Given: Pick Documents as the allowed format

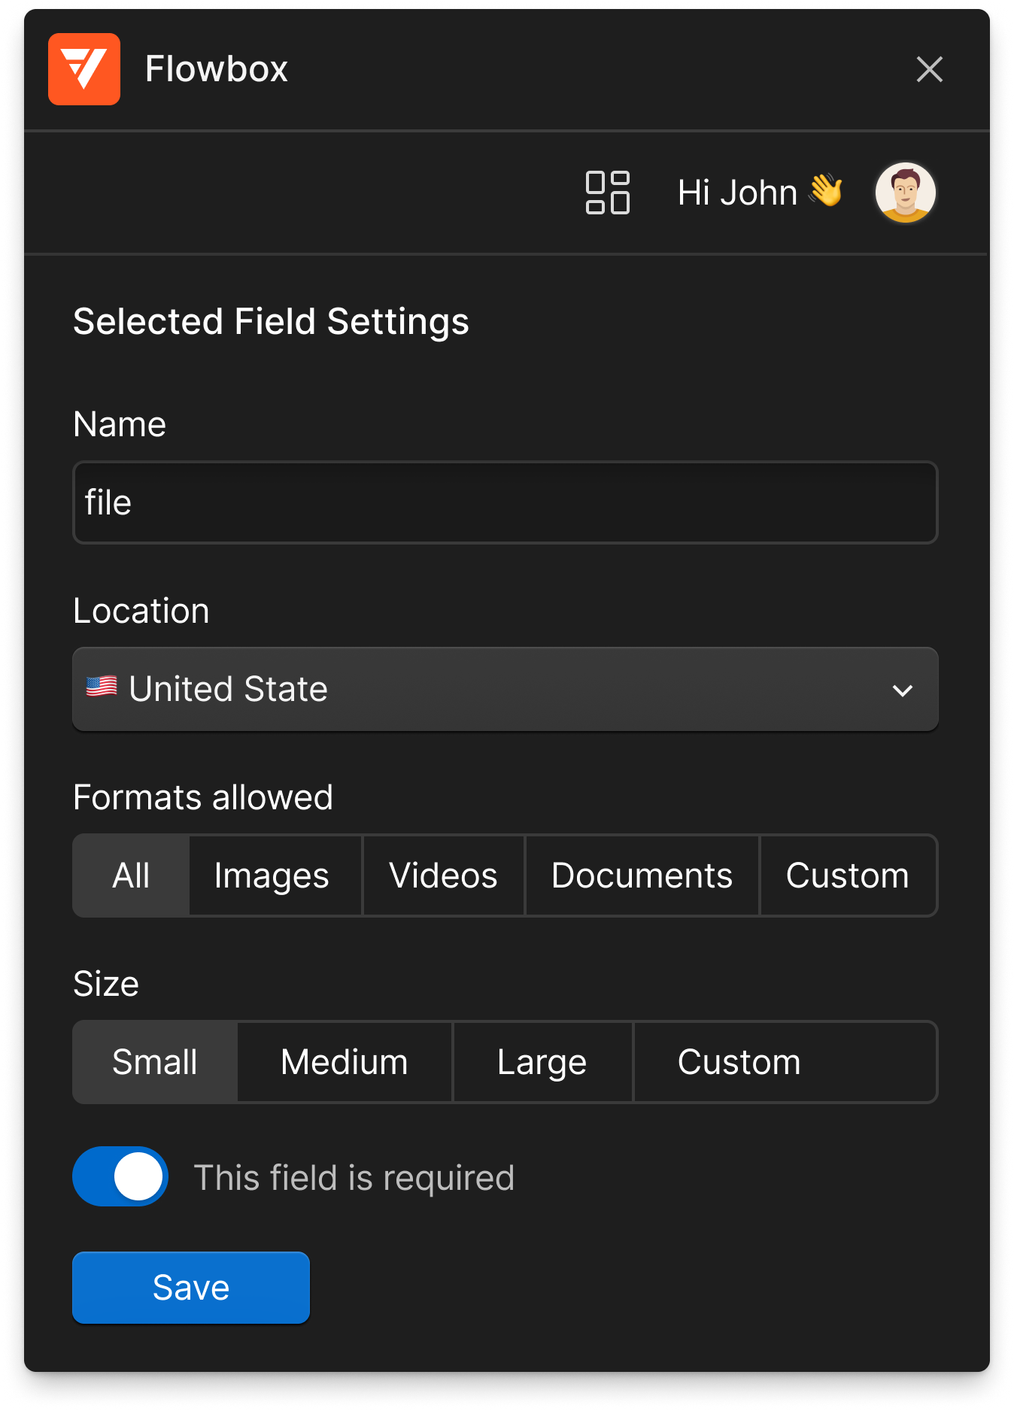Looking at the screenshot, I should click(x=642, y=875).
